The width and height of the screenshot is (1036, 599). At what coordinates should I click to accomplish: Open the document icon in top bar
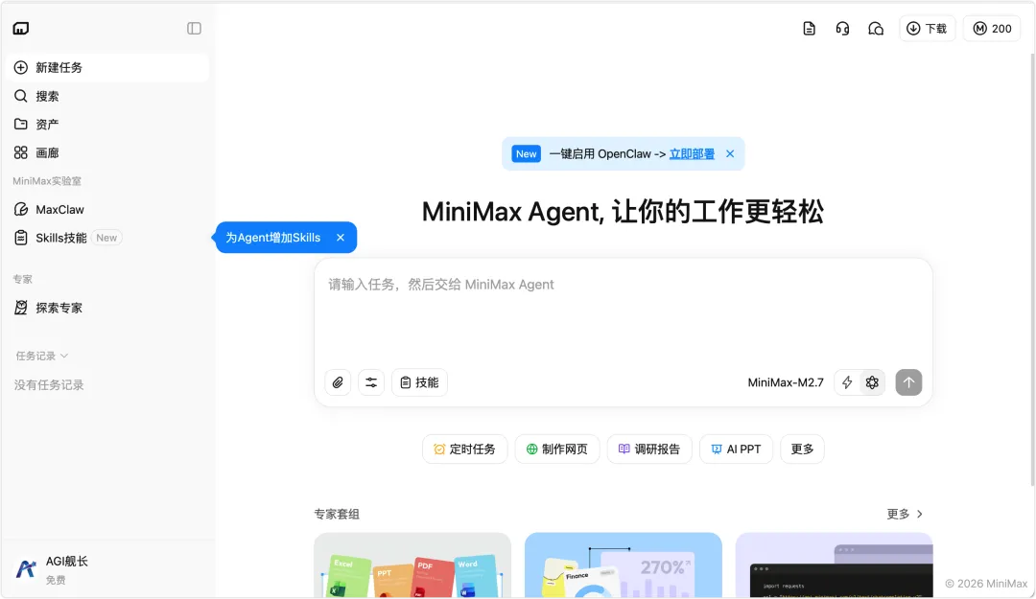tap(810, 29)
